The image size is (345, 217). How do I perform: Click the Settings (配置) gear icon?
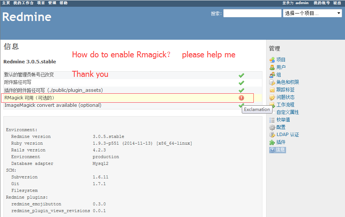[x=272, y=127]
